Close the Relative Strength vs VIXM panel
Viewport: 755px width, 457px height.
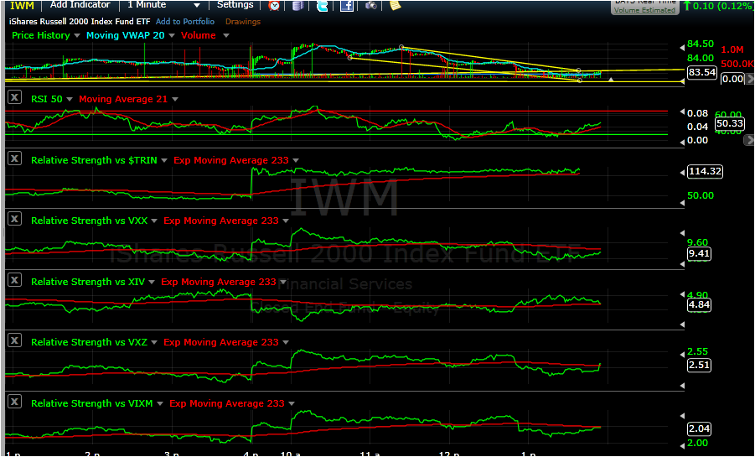(15, 402)
